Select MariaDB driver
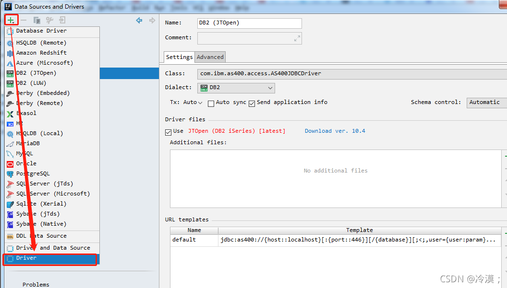507x288 pixels. (52, 143)
